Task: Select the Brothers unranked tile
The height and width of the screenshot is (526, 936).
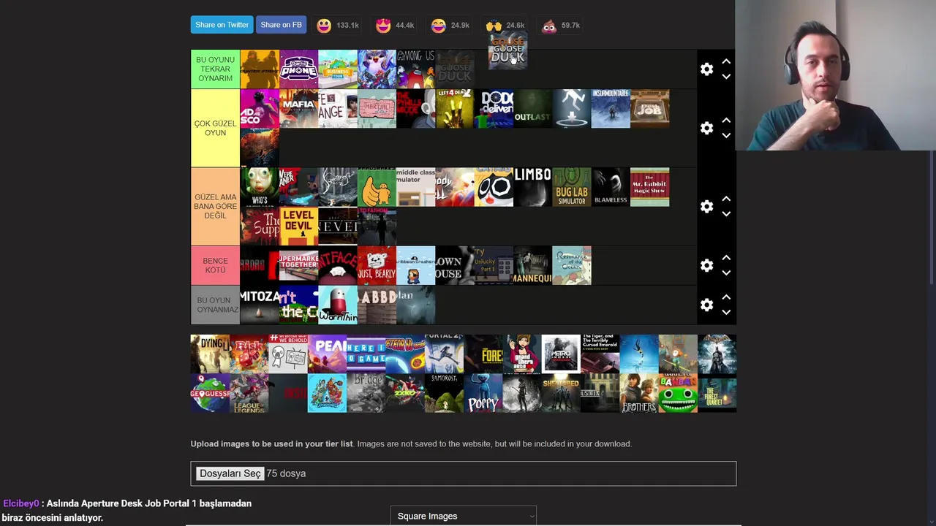Action: 639,394
